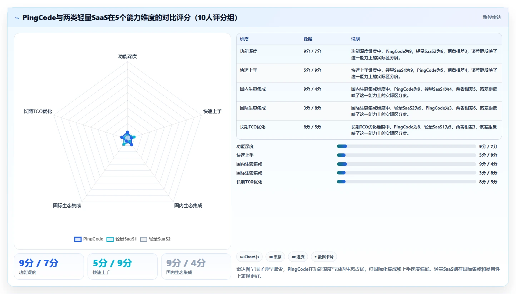The height and width of the screenshot is (294, 516).
Task: Toggle 轻量SaaS2 legend swatch
Action: (x=144, y=239)
